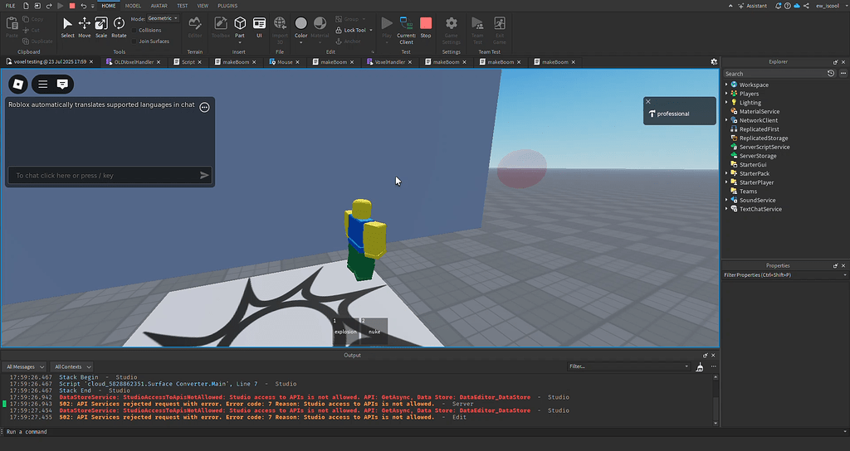Open the notifications bell
Screen dimensions: 850x451
click(x=778, y=6)
